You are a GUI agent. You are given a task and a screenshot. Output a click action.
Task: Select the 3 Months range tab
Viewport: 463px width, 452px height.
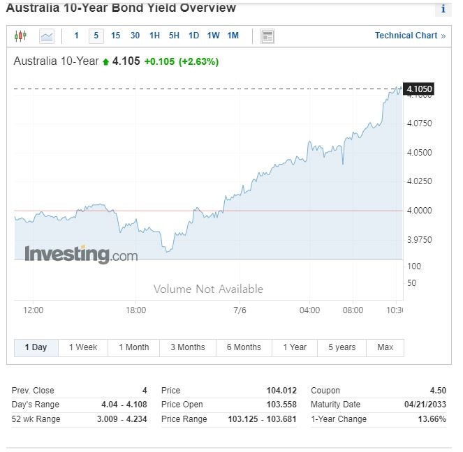tap(188, 347)
